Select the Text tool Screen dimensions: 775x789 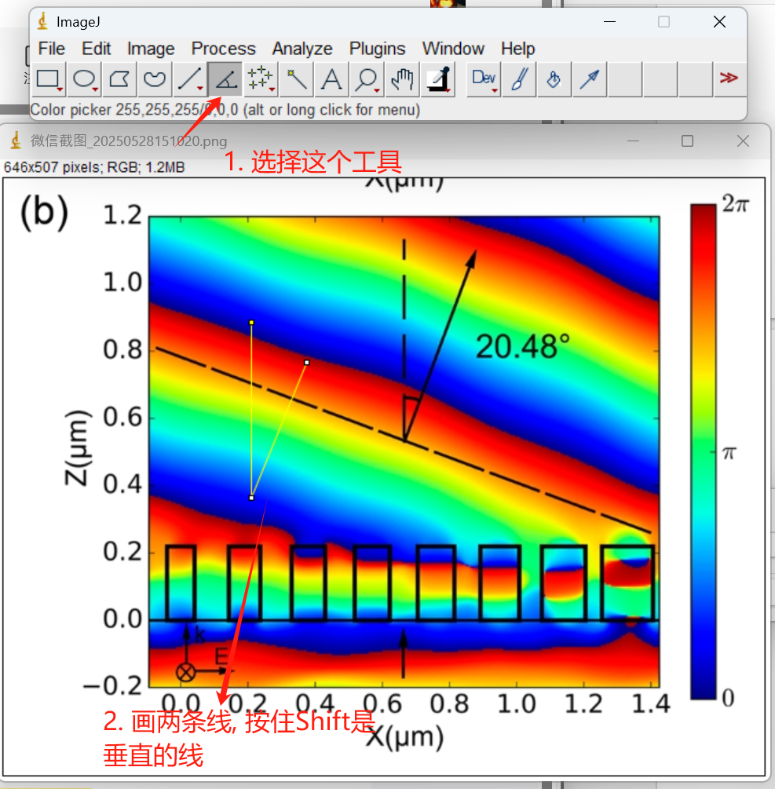tap(331, 79)
